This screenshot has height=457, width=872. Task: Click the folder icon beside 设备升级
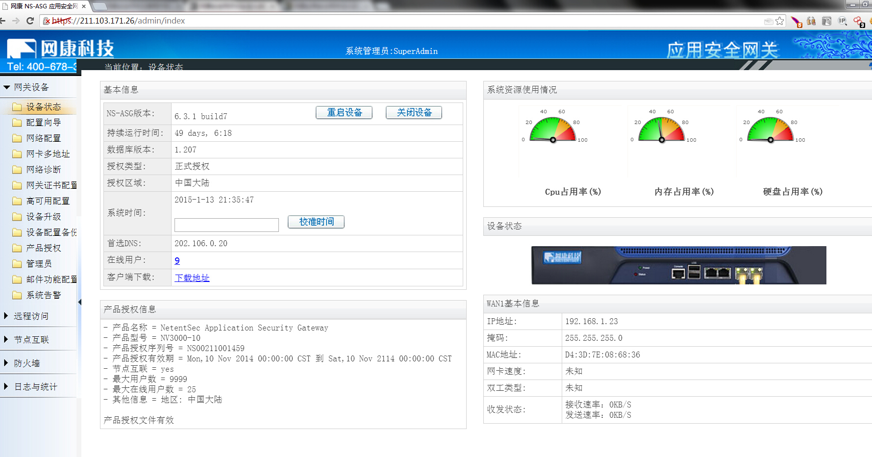tap(17, 217)
